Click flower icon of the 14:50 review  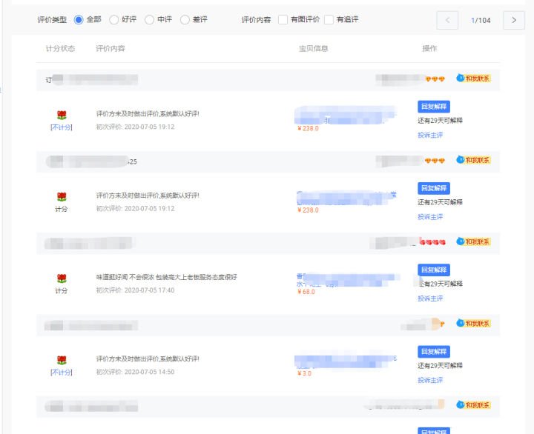pyautogui.click(x=62, y=360)
